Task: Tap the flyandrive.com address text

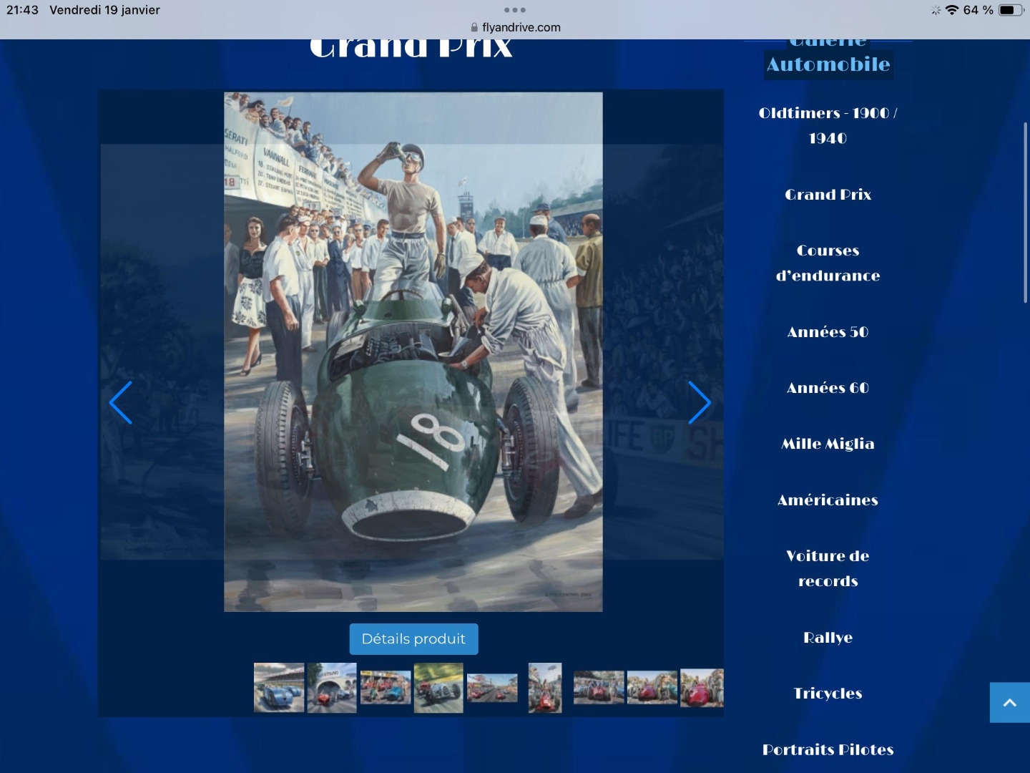Action: tap(521, 27)
